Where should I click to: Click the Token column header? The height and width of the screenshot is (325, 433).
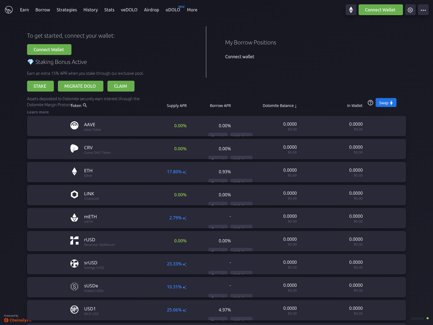tap(76, 106)
